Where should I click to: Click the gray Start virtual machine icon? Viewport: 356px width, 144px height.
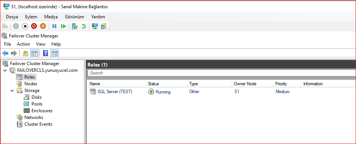click(16, 26)
